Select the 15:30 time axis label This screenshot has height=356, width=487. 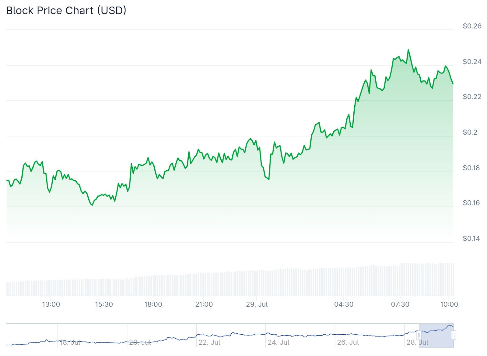(x=104, y=304)
